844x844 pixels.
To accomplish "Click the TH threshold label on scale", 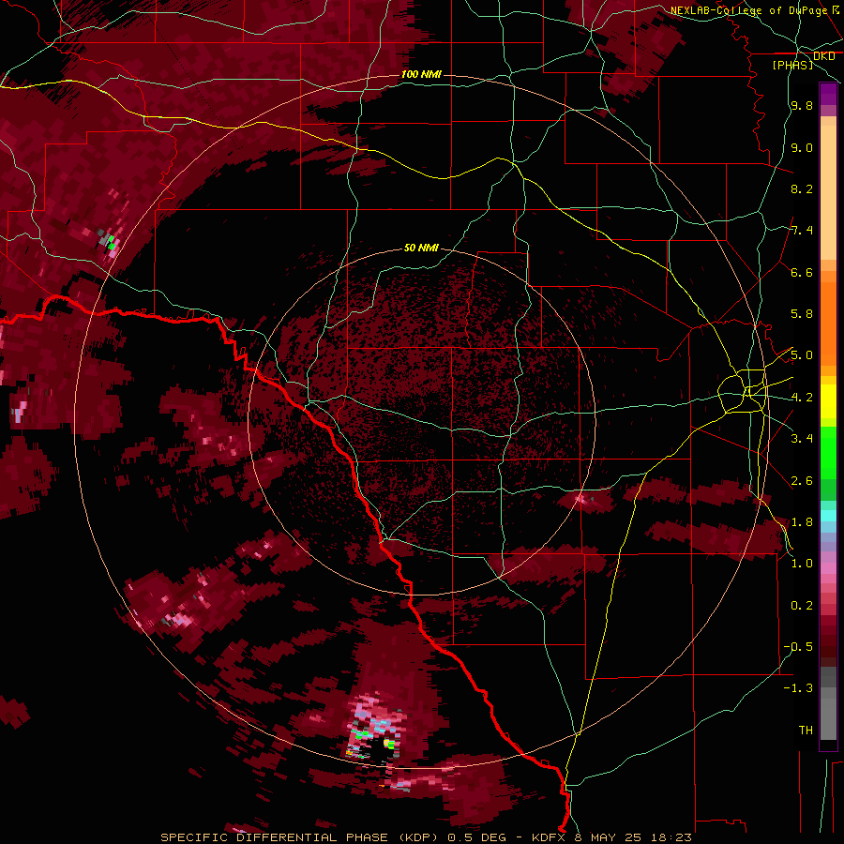I will 806,731.
